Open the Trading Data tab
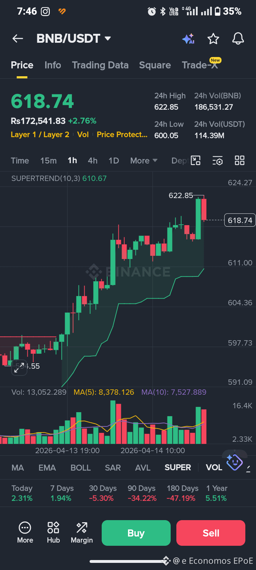This screenshot has width=256, height=570. [x=100, y=65]
